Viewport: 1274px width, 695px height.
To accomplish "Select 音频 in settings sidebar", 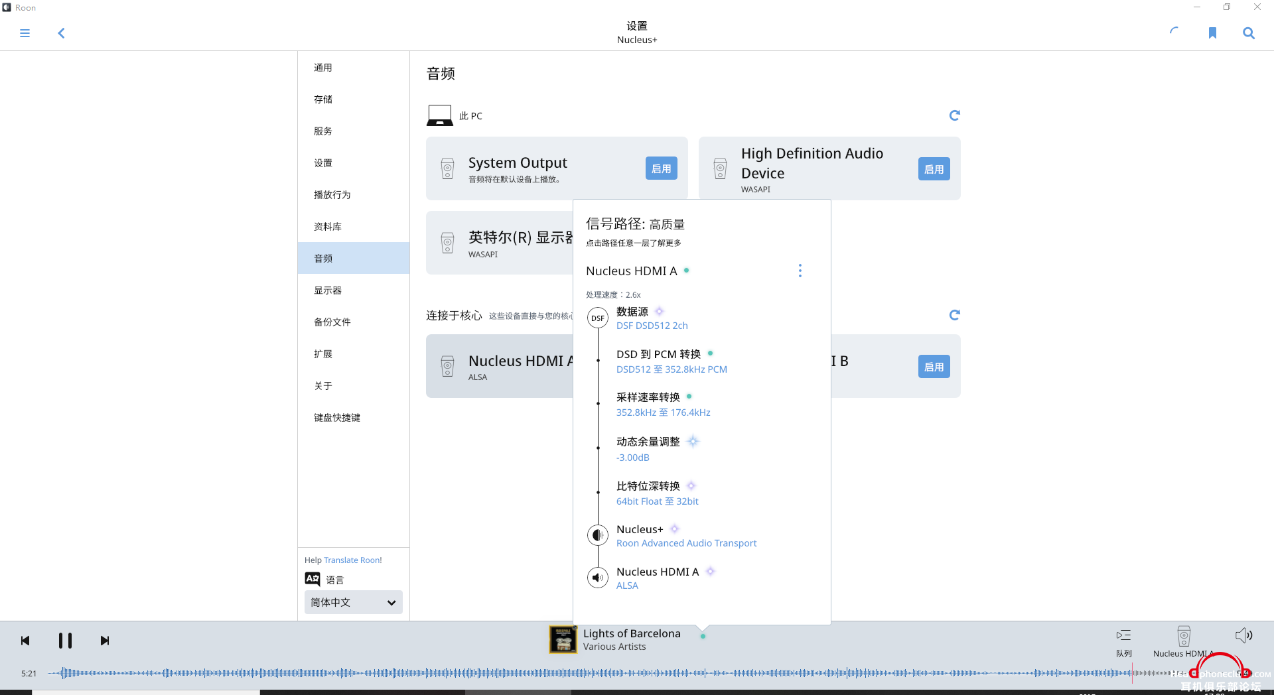I will point(354,258).
